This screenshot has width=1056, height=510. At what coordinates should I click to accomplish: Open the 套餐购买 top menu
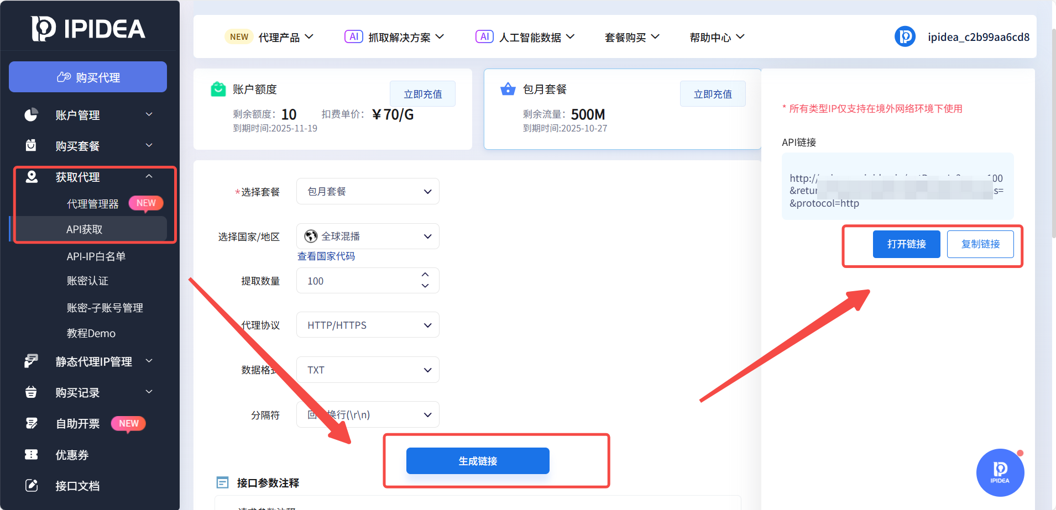632,37
